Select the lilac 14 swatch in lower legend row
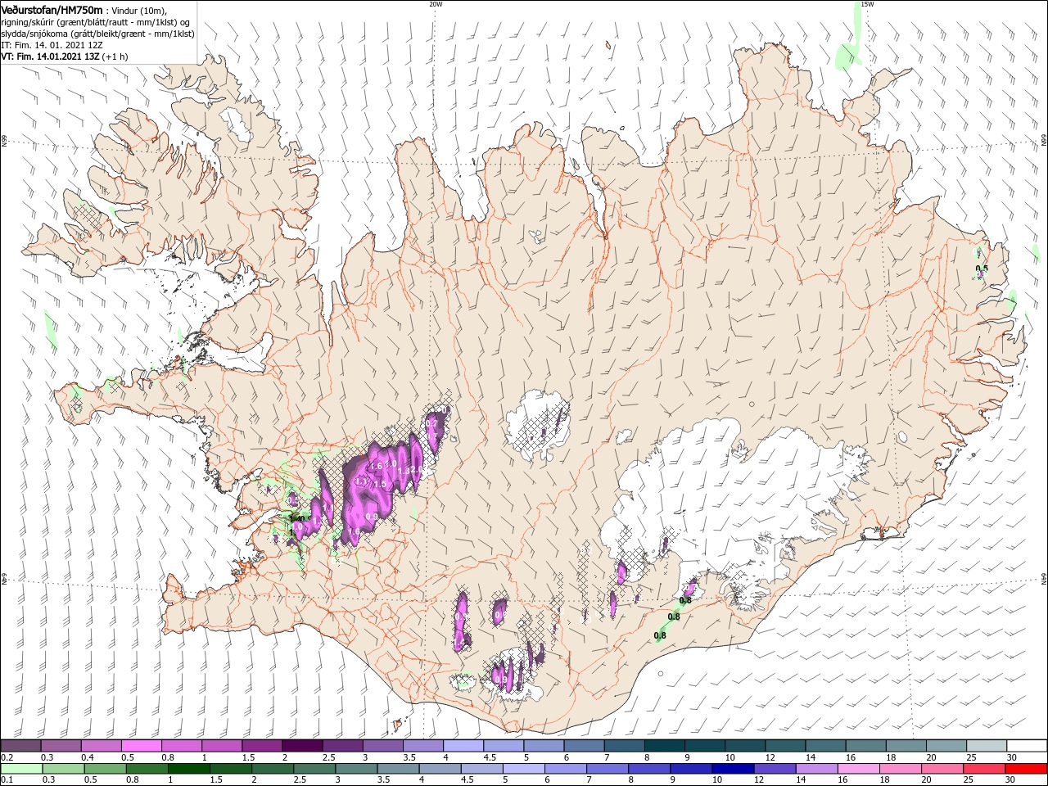The width and height of the screenshot is (1048, 786). click(816, 769)
